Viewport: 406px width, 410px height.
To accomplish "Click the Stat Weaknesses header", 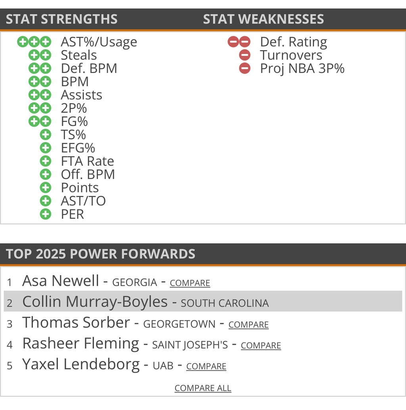I will coord(264,19).
